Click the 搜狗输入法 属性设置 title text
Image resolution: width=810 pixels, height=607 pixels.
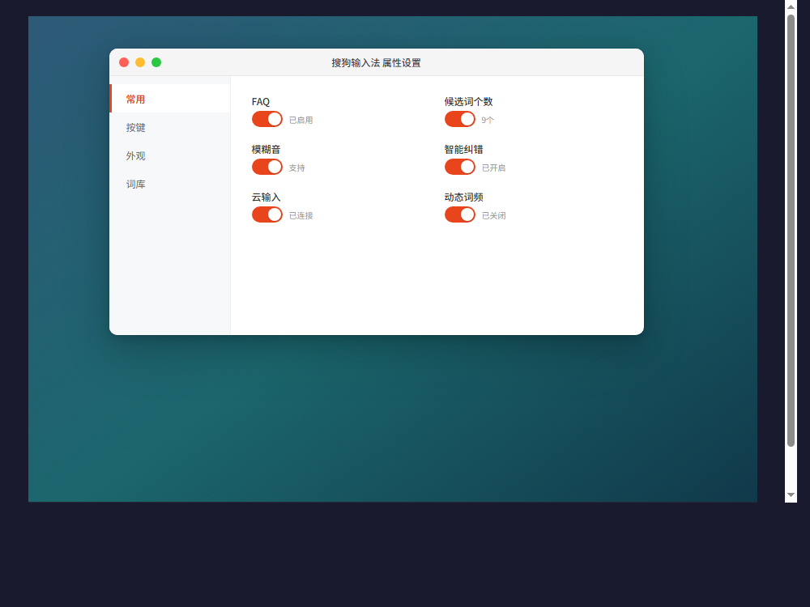click(x=376, y=63)
